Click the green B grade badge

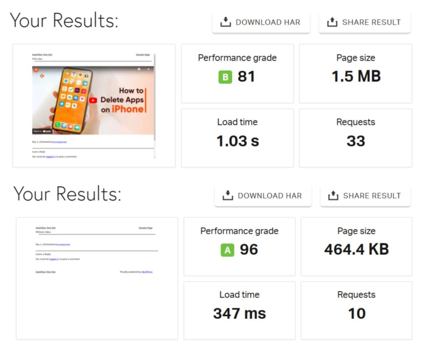click(x=225, y=77)
